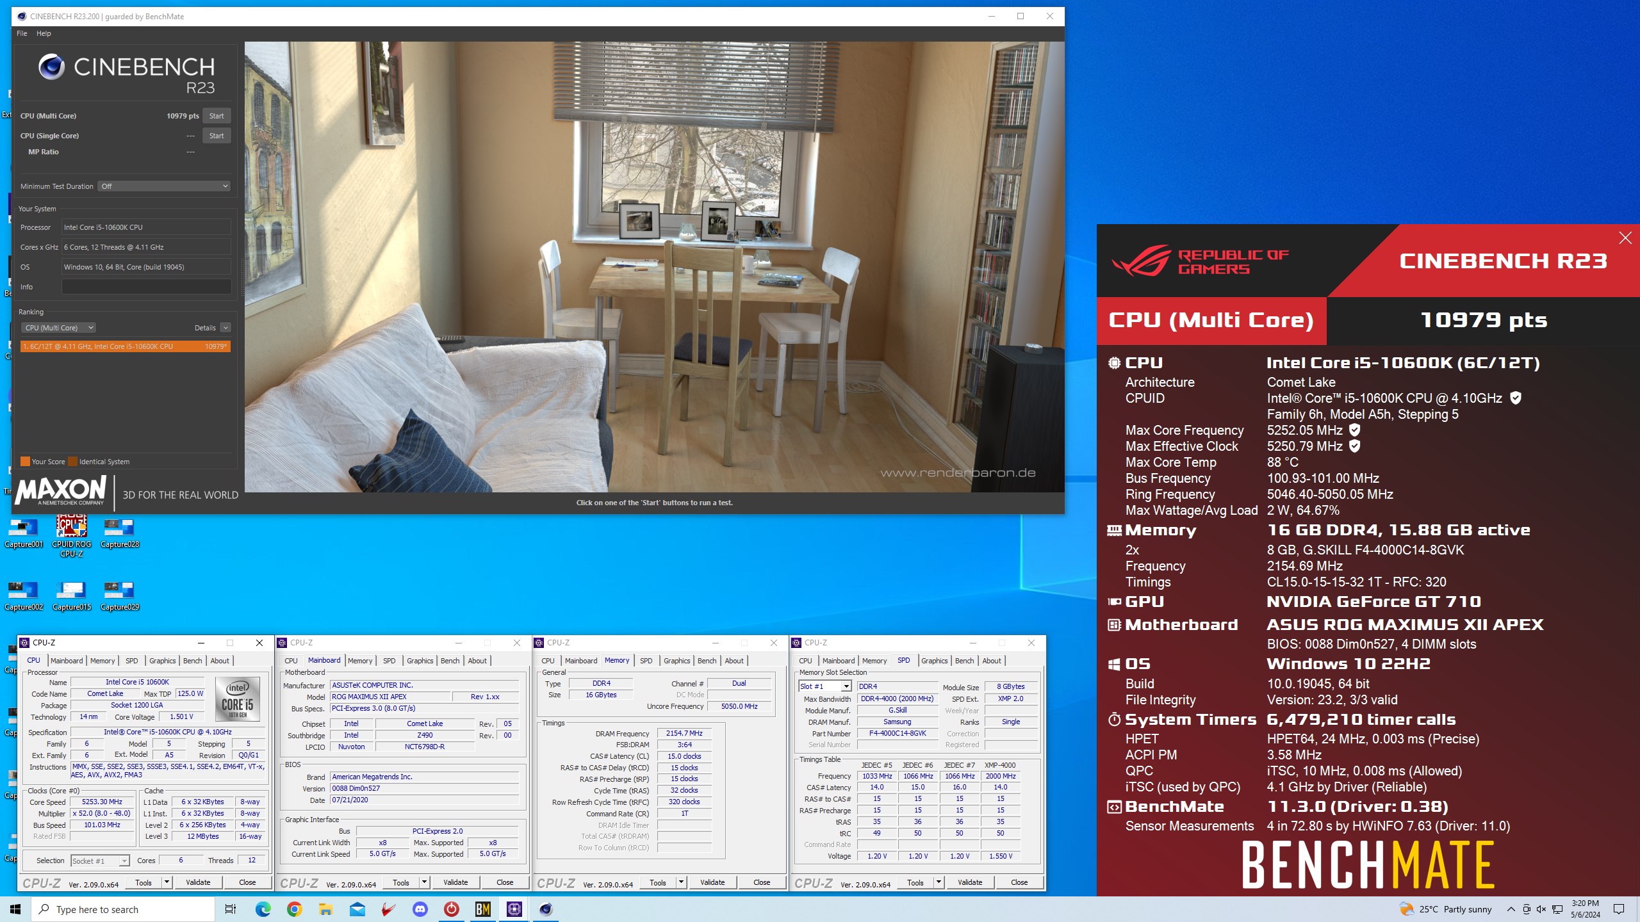Select the Capture015 desktop icon

pyautogui.click(x=72, y=596)
